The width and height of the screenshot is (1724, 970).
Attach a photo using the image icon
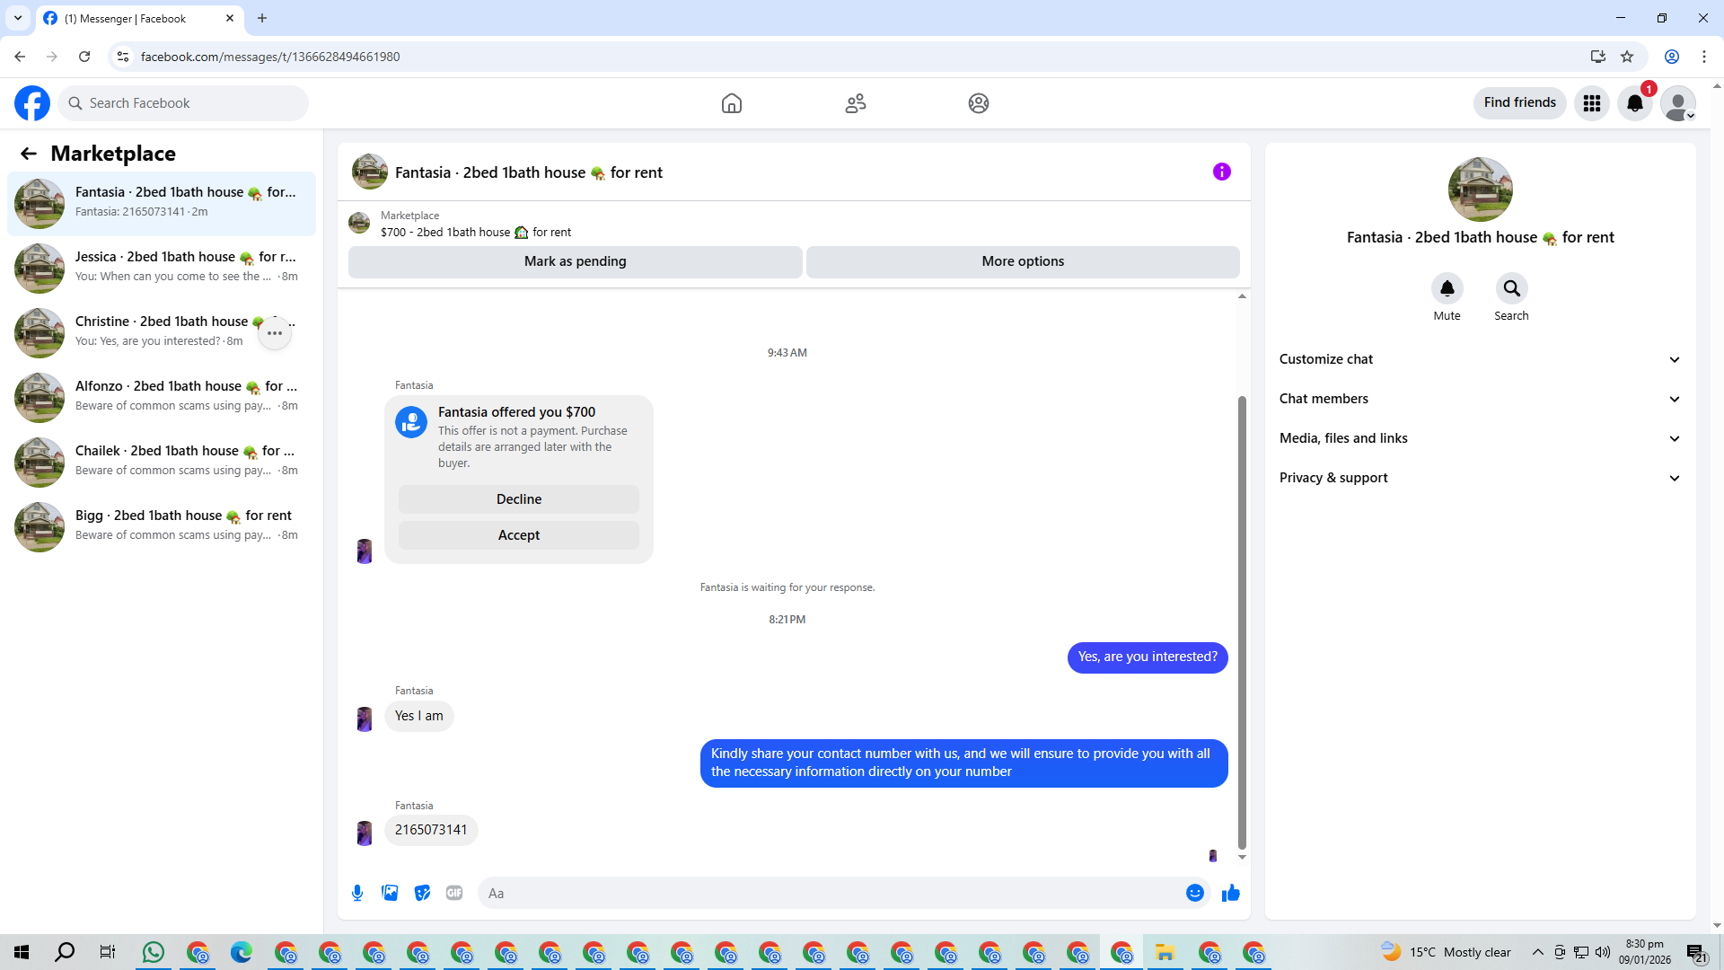[390, 893]
